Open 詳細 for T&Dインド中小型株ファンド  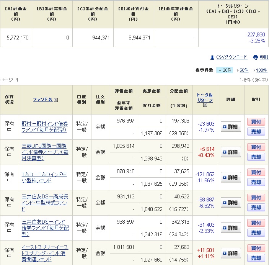click(231, 177)
